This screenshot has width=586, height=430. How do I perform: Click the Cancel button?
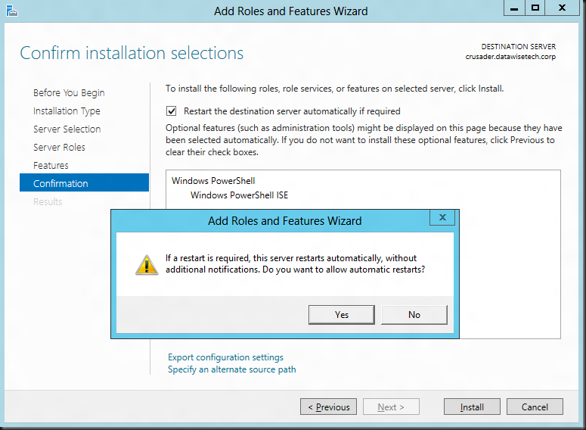tap(535, 407)
